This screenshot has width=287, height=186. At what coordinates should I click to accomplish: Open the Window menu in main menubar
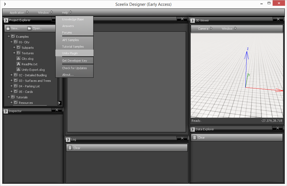tap(45, 13)
